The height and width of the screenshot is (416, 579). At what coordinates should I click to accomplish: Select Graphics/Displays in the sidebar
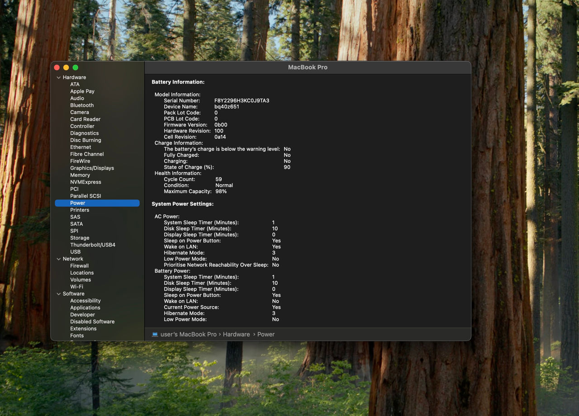92,168
